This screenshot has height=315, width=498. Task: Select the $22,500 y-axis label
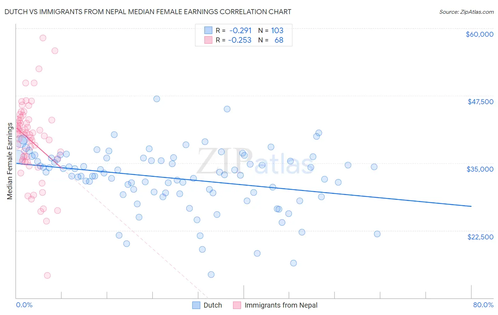(x=480, y=237)
